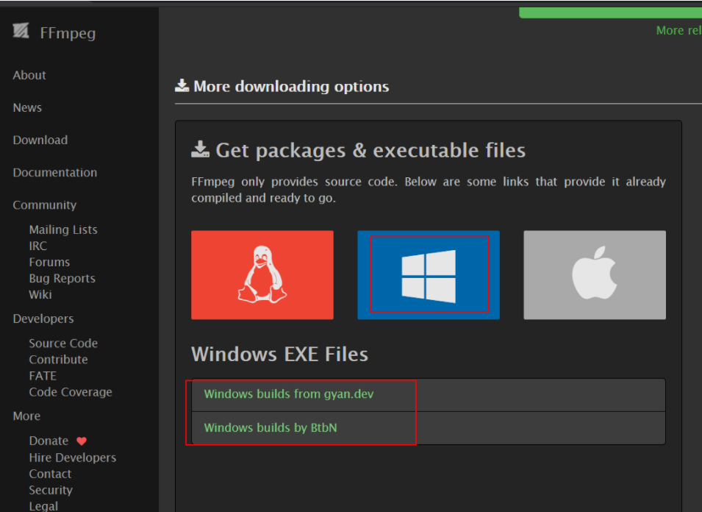
Task: Open the Community section
Action: 45,205
